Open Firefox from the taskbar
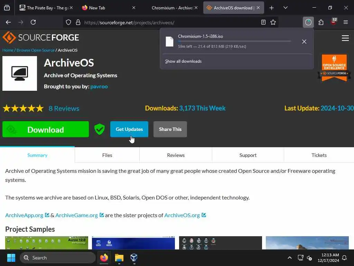Image resolution: width=354 pixels, height=266 pixels. (104, 258)
